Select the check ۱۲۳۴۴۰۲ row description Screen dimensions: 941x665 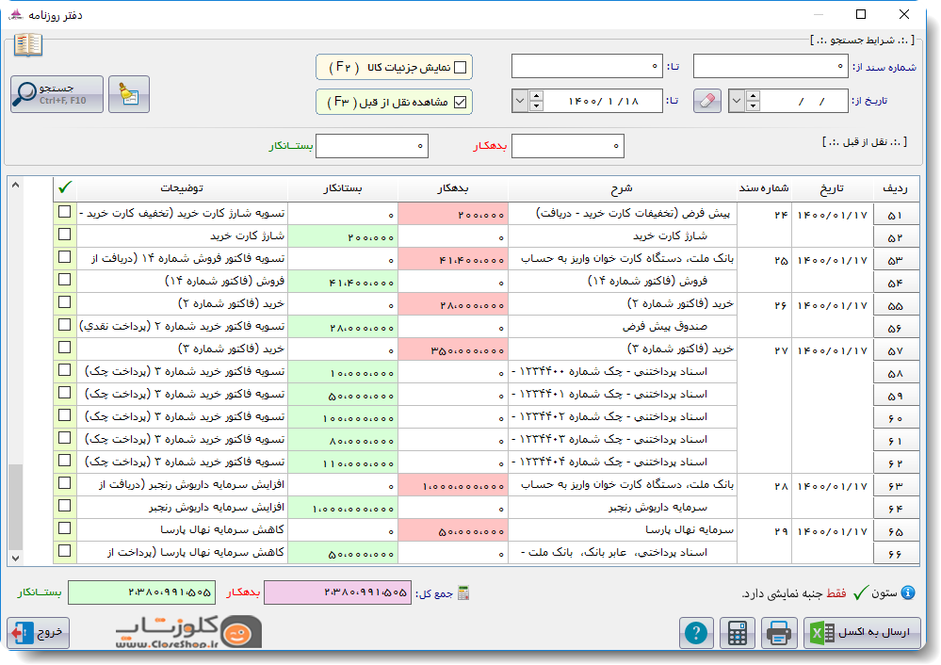pos(623,417)
